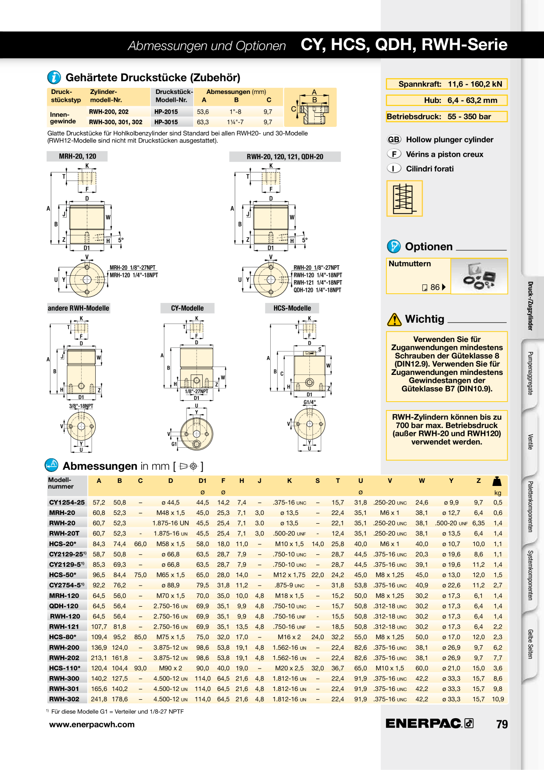Select the Palettenkomponenten side tab

click(x=530, y=507)
